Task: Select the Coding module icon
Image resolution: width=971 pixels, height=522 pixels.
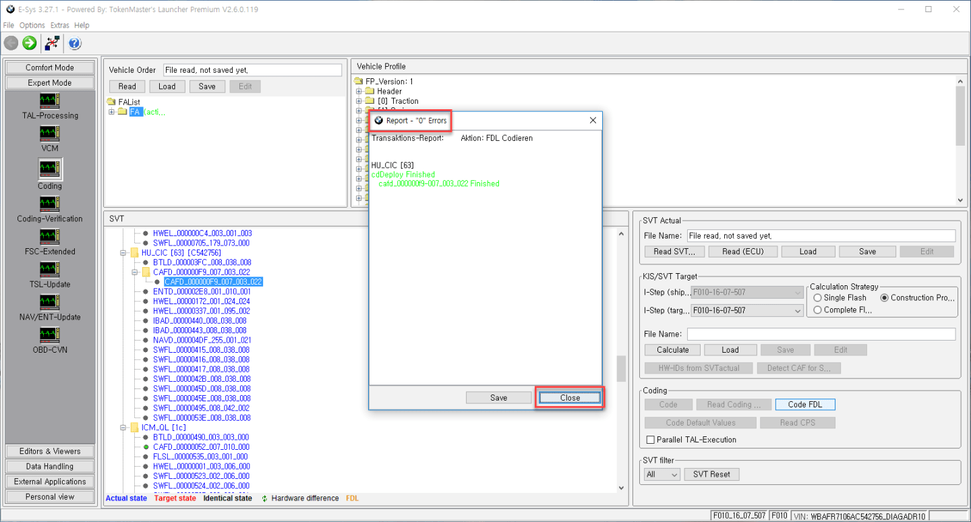Action: click(x=49, y=169)
